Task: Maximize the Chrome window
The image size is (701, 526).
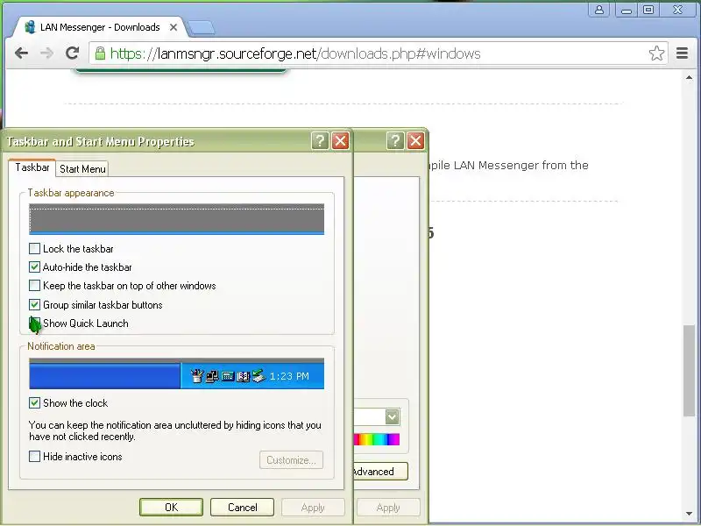Action: click(x=648, y=10)
